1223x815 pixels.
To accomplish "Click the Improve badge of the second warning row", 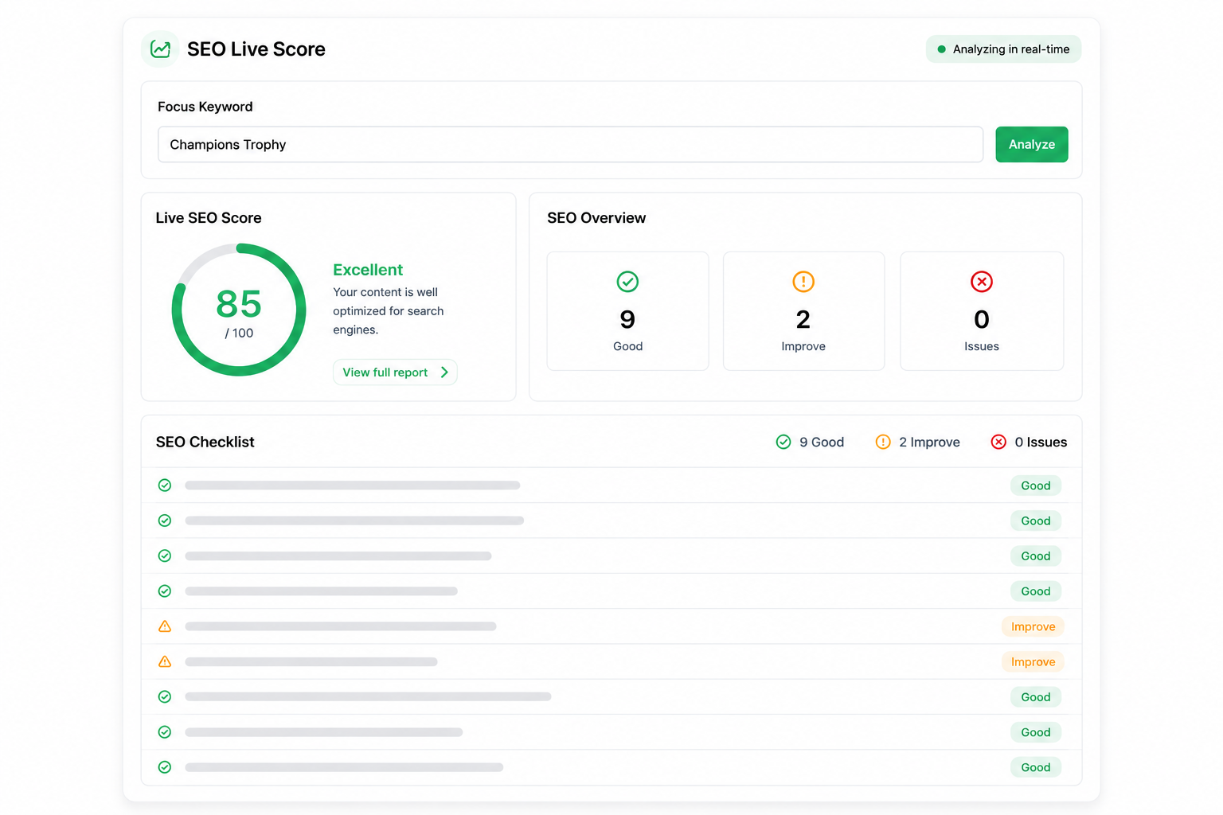I will click(1033, 661).
